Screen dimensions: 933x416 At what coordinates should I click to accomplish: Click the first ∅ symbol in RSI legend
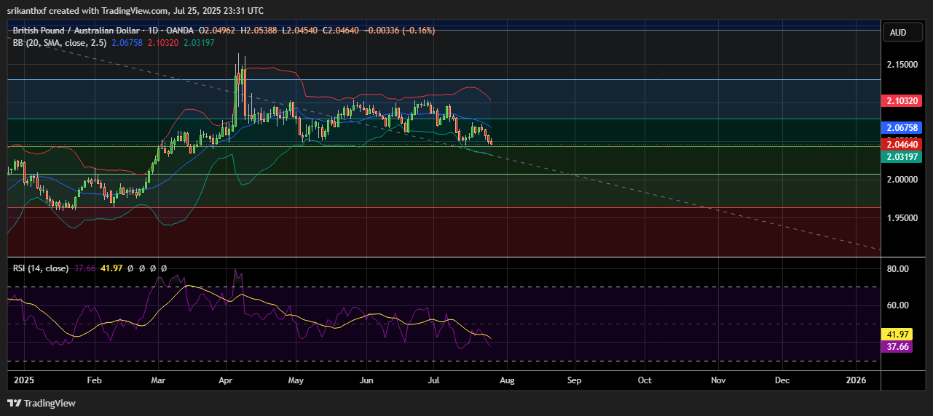pos(130,268)
